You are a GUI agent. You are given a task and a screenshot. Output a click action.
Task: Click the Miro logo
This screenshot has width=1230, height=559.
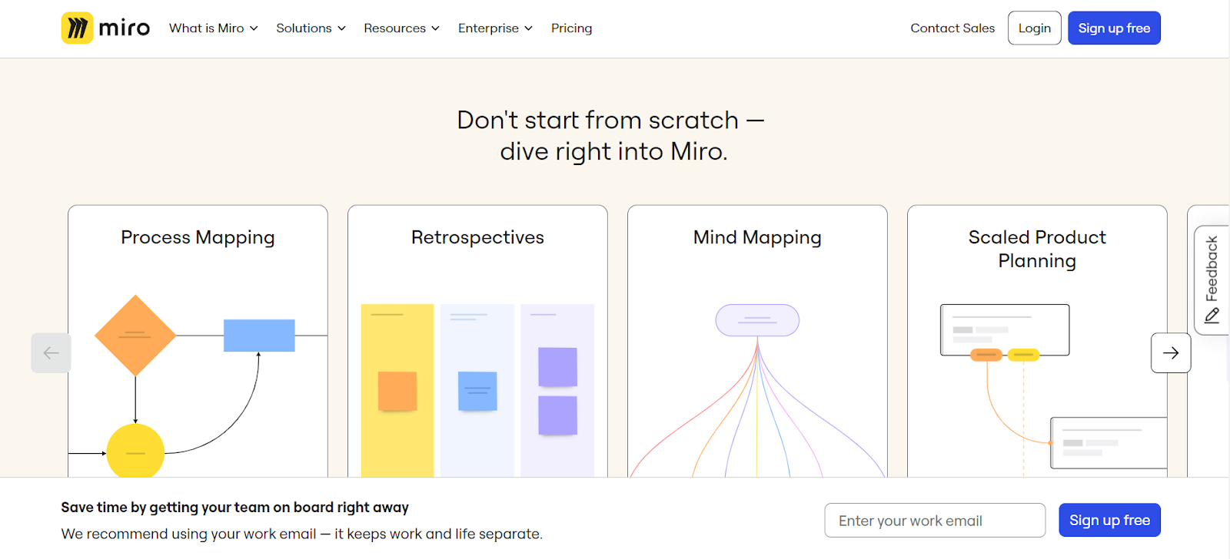pos(105,28)
